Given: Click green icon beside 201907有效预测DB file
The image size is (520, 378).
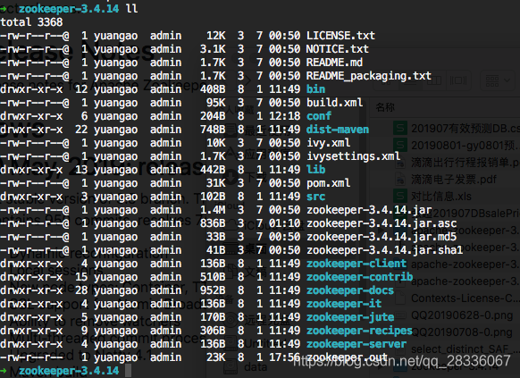Looking at the screenshot, I should [x=400, y=129].
